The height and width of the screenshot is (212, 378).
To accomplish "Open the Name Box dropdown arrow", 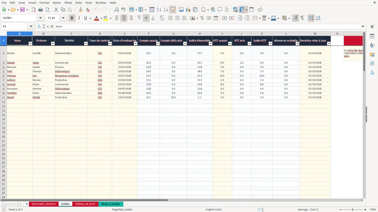I will click(31, 26).
